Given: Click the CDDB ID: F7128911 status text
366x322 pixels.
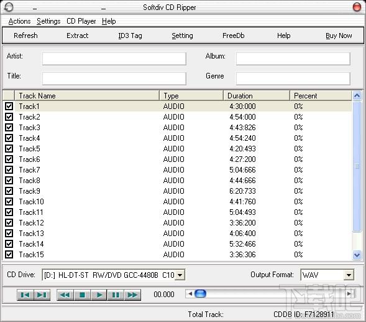Looking at the screenshot, I should click(x=304, y=315).
